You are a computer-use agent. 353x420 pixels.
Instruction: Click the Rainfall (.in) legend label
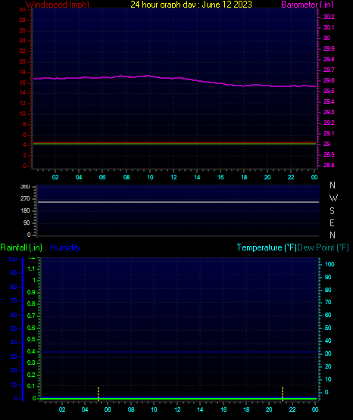coord(21,247)
